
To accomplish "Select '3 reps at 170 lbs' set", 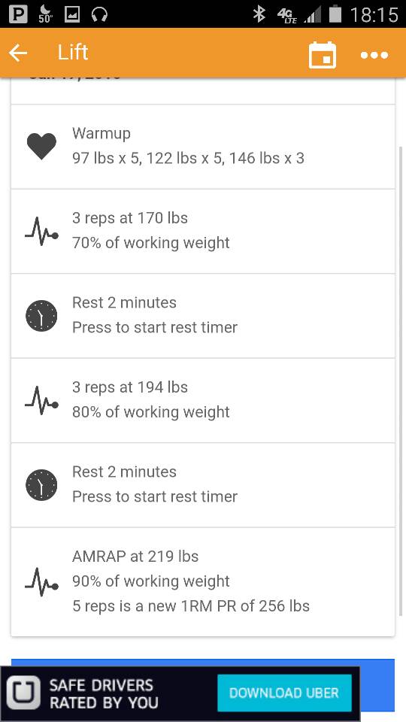I will pos(203,231).
